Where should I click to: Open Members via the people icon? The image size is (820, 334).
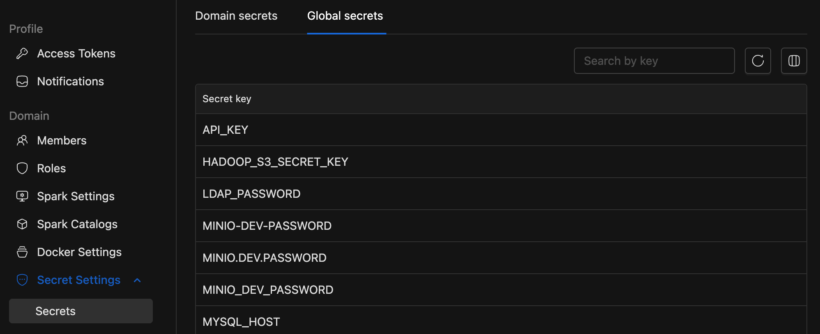pos(23,140)
